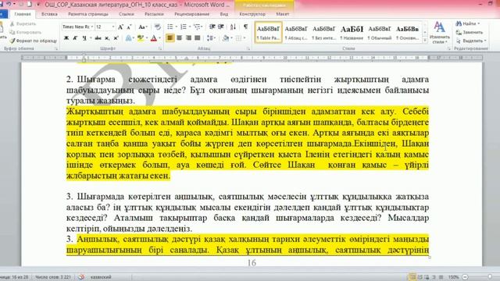This screenshot has width=500, height=281.
Task: Toggle show paragraph marks (¶)
Action: click(x=245, y=27)
